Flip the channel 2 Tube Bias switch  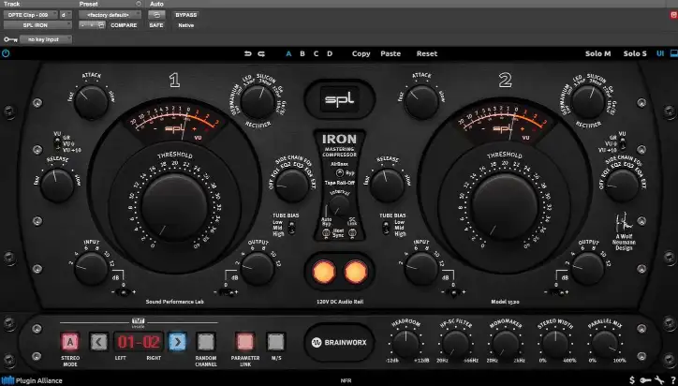[386, 228]
